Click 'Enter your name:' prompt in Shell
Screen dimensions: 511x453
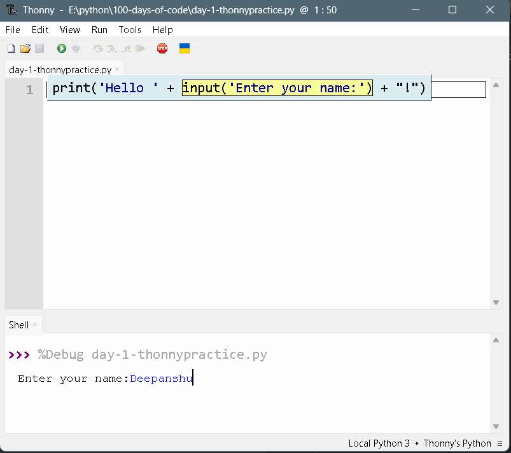(x=73, y=379)
